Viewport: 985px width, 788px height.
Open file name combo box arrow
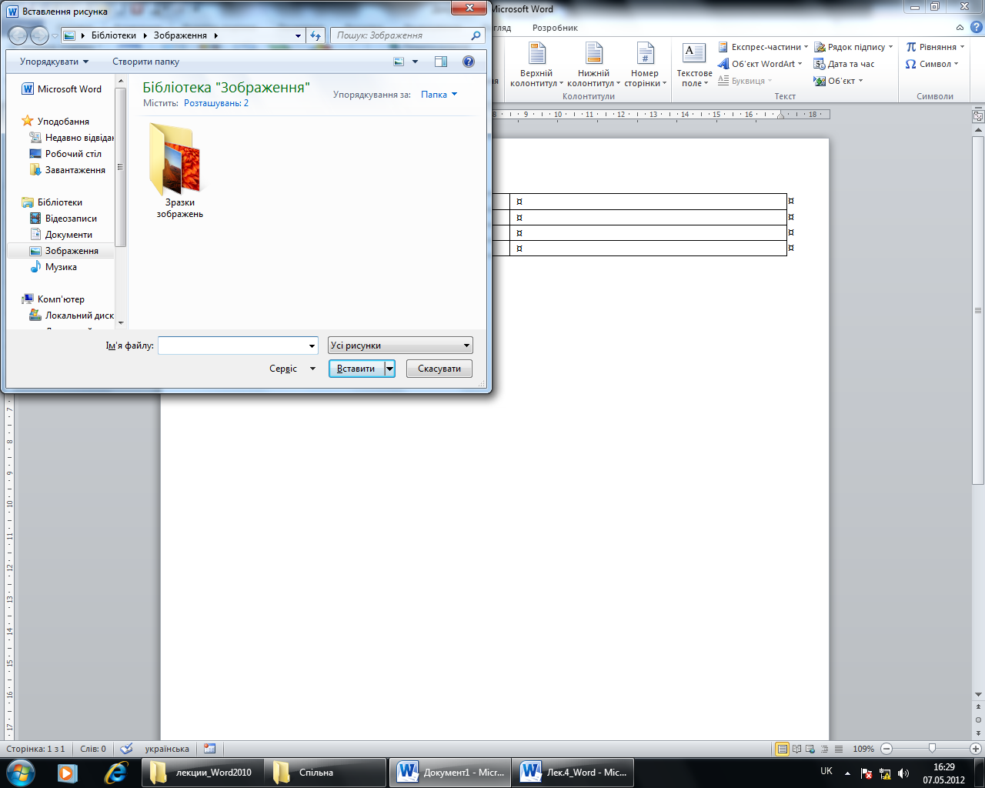point(312,346)
